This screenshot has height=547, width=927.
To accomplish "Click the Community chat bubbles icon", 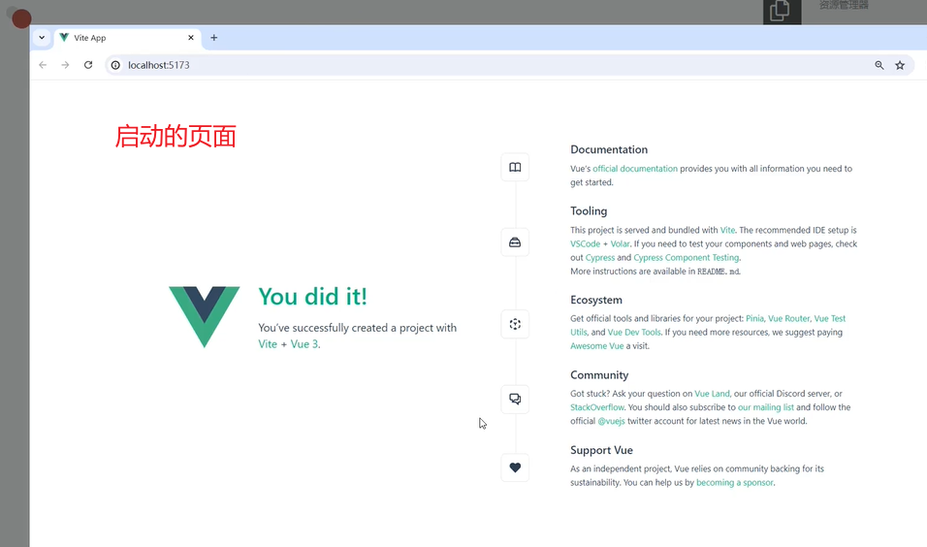I will click(515, 400).
